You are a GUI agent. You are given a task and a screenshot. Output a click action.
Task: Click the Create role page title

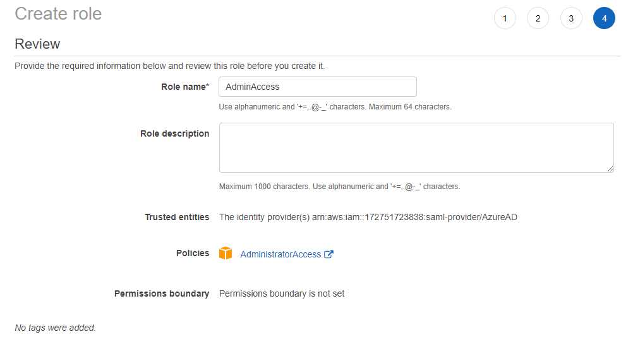58,13
